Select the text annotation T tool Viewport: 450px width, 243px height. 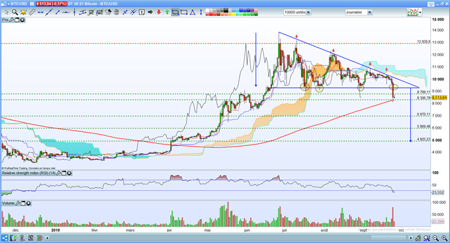point(142,13)
